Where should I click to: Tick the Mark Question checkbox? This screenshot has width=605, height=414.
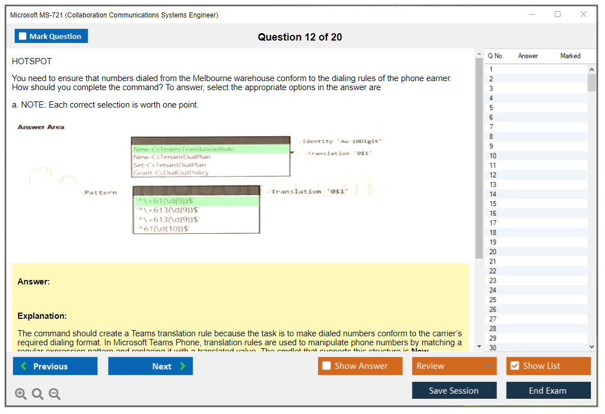[23, 36]
